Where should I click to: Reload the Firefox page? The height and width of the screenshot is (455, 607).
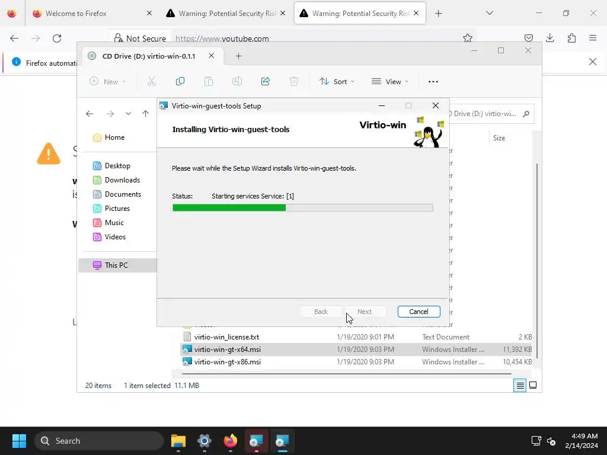point(57,39)
